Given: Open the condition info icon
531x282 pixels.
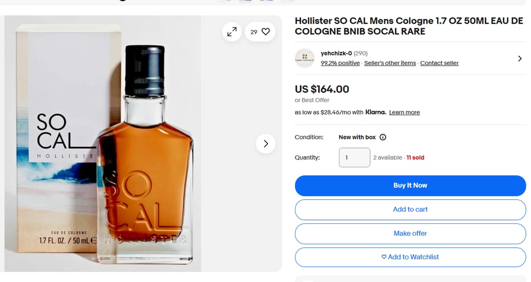Looking at the screenshot, I should 383,137.
